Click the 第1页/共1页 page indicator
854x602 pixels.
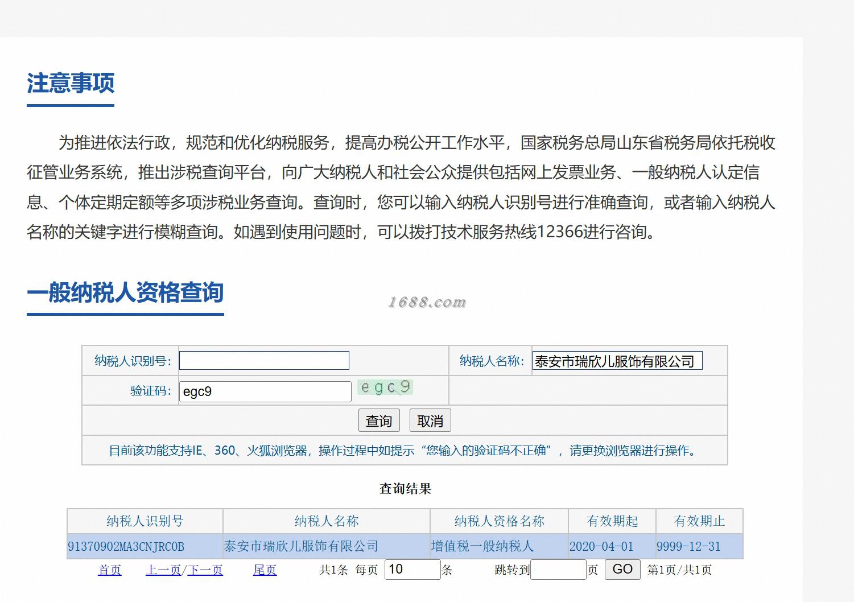[679, 570]
